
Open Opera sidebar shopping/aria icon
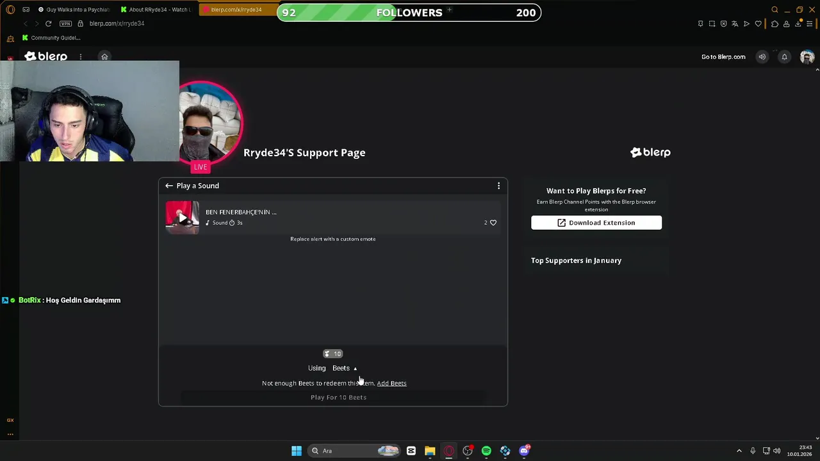click(10, 38)
